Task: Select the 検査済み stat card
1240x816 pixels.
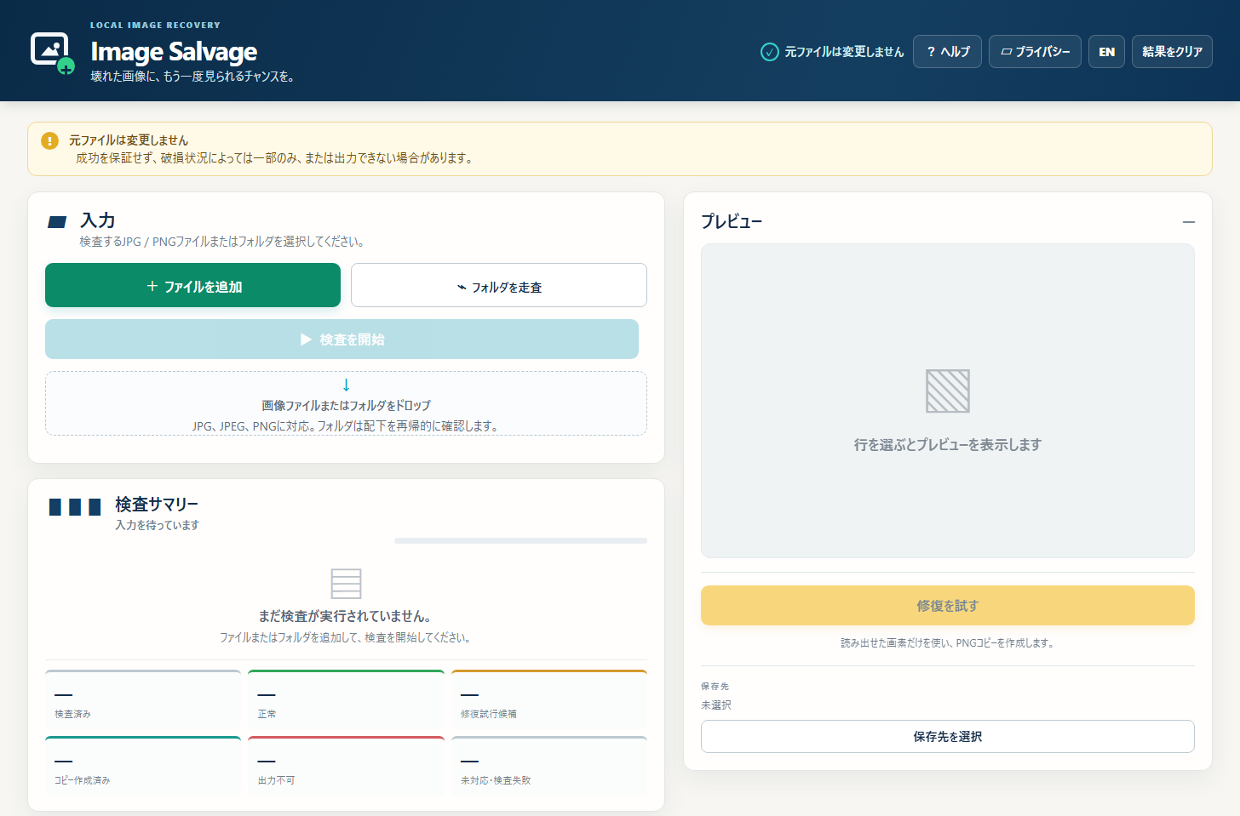Action: click(x=143, y=699)
